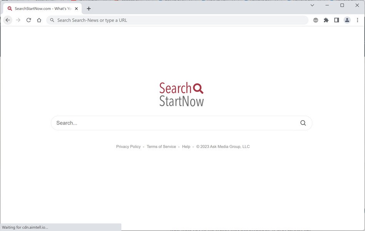Open the Privacy Policy link
Screen dimensions: 365x231
click(x=128, y=147)
